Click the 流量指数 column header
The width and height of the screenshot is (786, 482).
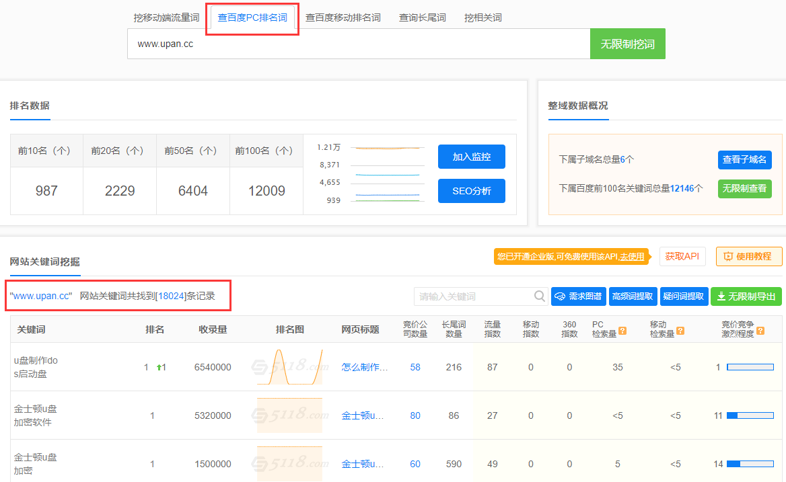point(492,329)
